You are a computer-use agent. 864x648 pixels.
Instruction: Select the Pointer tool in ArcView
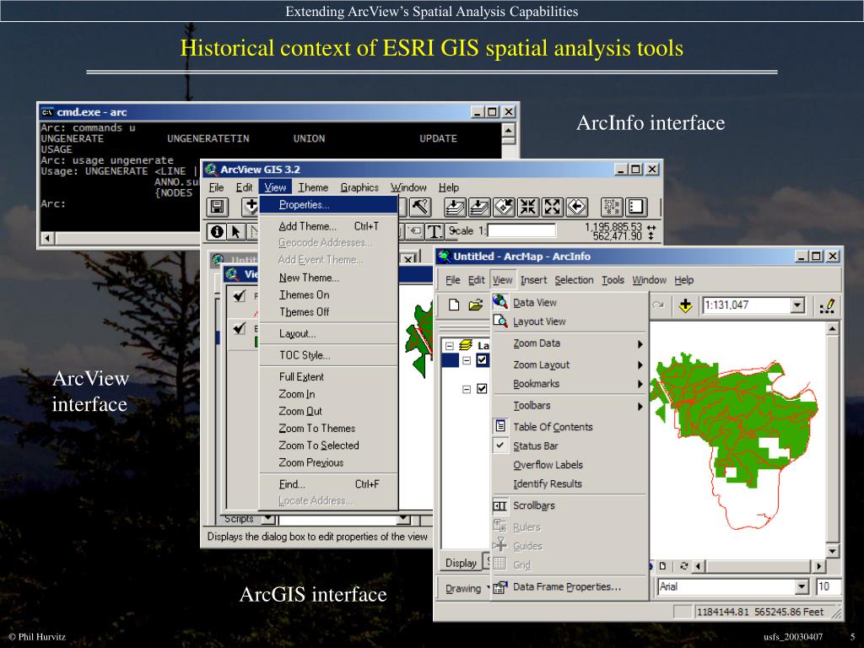[x=236, y=231]
